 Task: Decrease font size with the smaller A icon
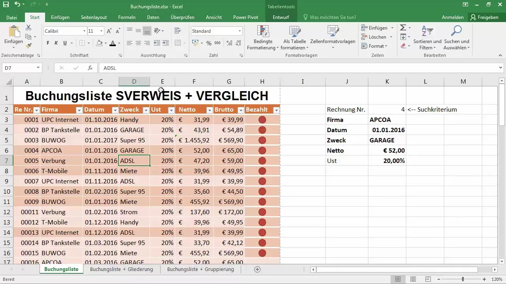(x=117, y=31)
